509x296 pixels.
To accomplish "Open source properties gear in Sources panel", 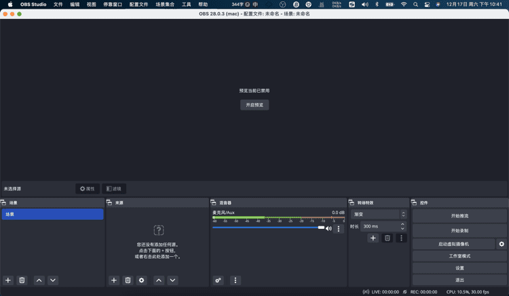I will (x=142, y=280).
